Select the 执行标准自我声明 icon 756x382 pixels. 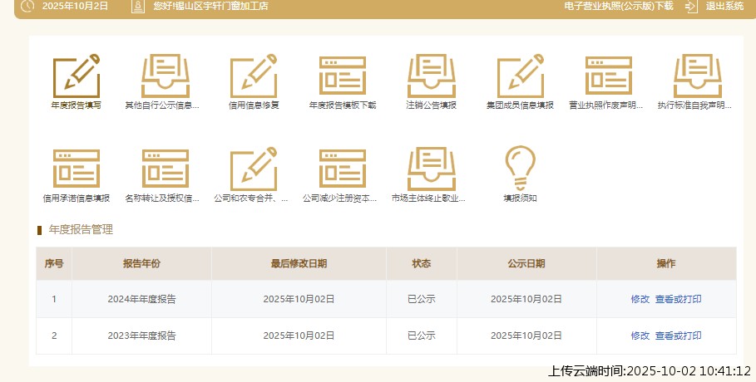pos(696,76)
